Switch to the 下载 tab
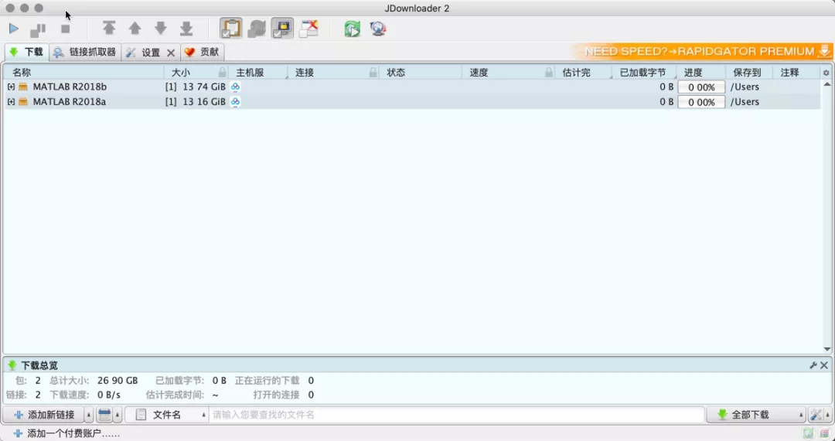 (26, 53)
